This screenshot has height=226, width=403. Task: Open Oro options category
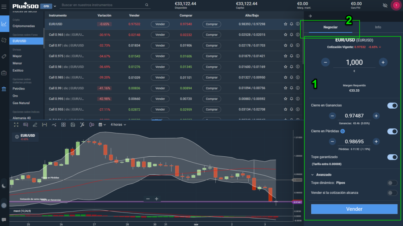[x=15, y=96]
